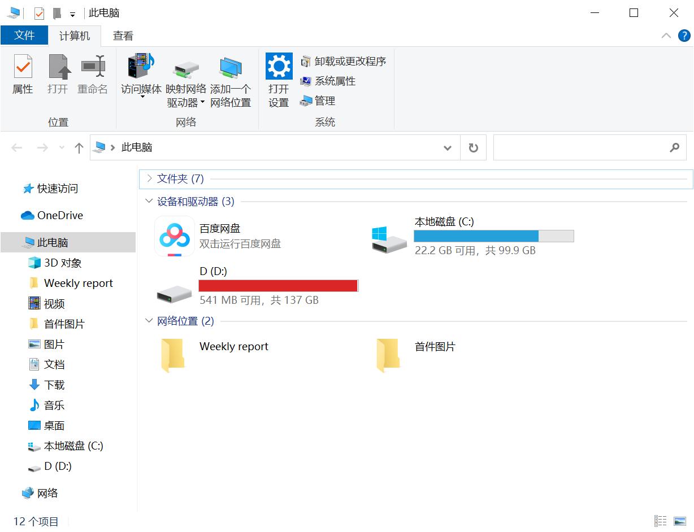Screen dimensions: 694x532
Task: Select the 重命名 ribbon icon
Action: click(92, 75)
